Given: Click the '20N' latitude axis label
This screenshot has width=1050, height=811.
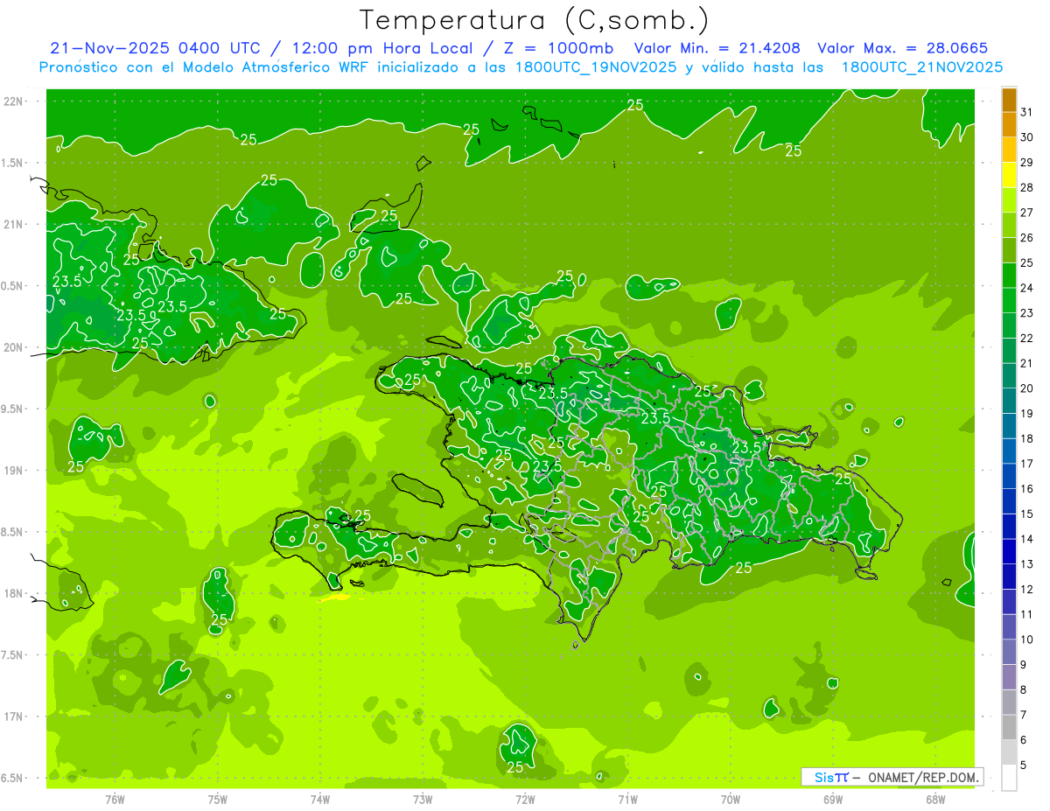Looking at the screenshot, I should point(12,347).
